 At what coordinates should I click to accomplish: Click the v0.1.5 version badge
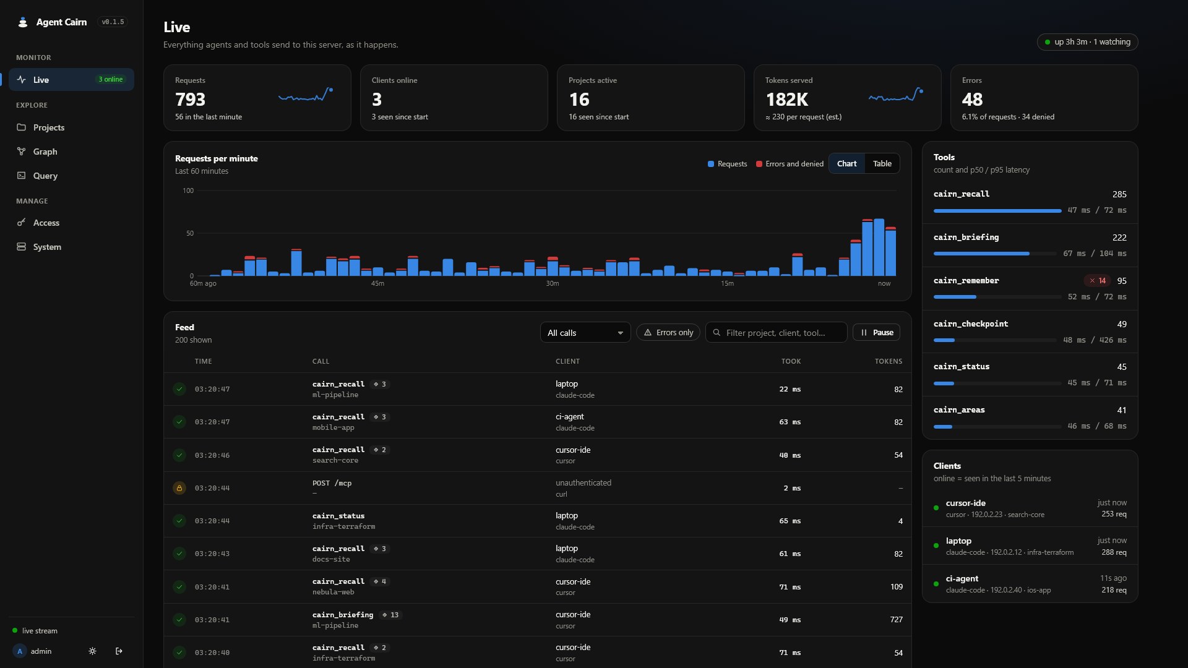tap(113, 22)
